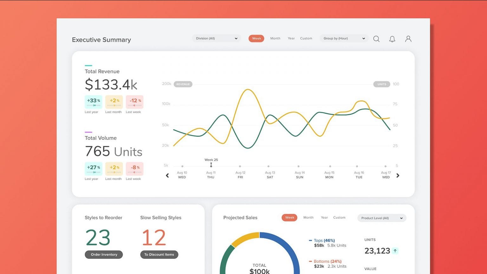
Task: Switch to the Month view tab
Action: click(275, 38)
